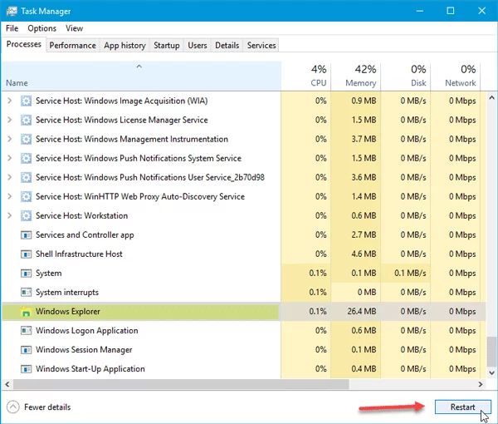The width and height of the screenshot is (498, 424).
Task: Open the View menu
Action: [x=75, y=28]
